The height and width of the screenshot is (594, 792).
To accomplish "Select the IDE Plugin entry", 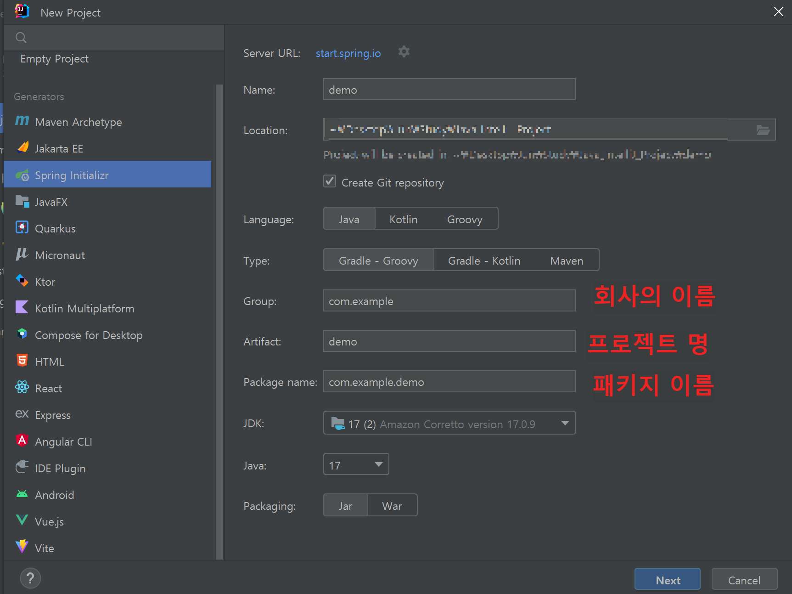I will 107,468.
